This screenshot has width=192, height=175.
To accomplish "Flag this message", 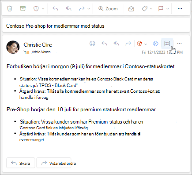I will pos(161,9).
